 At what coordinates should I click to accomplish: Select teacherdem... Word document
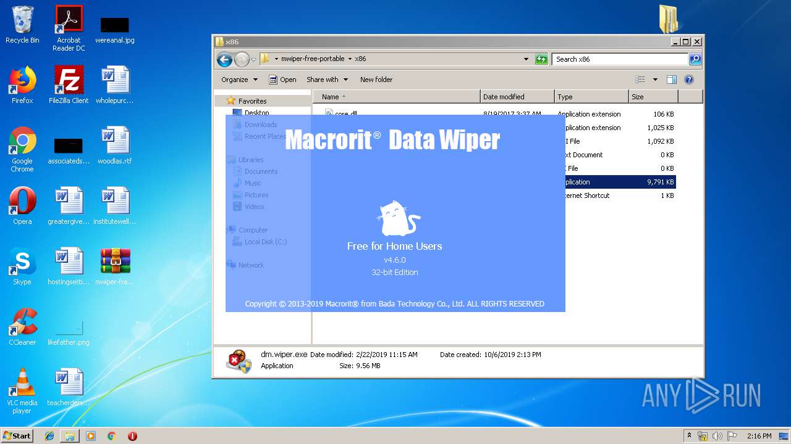pyautogui.click(x=69, y=387)
